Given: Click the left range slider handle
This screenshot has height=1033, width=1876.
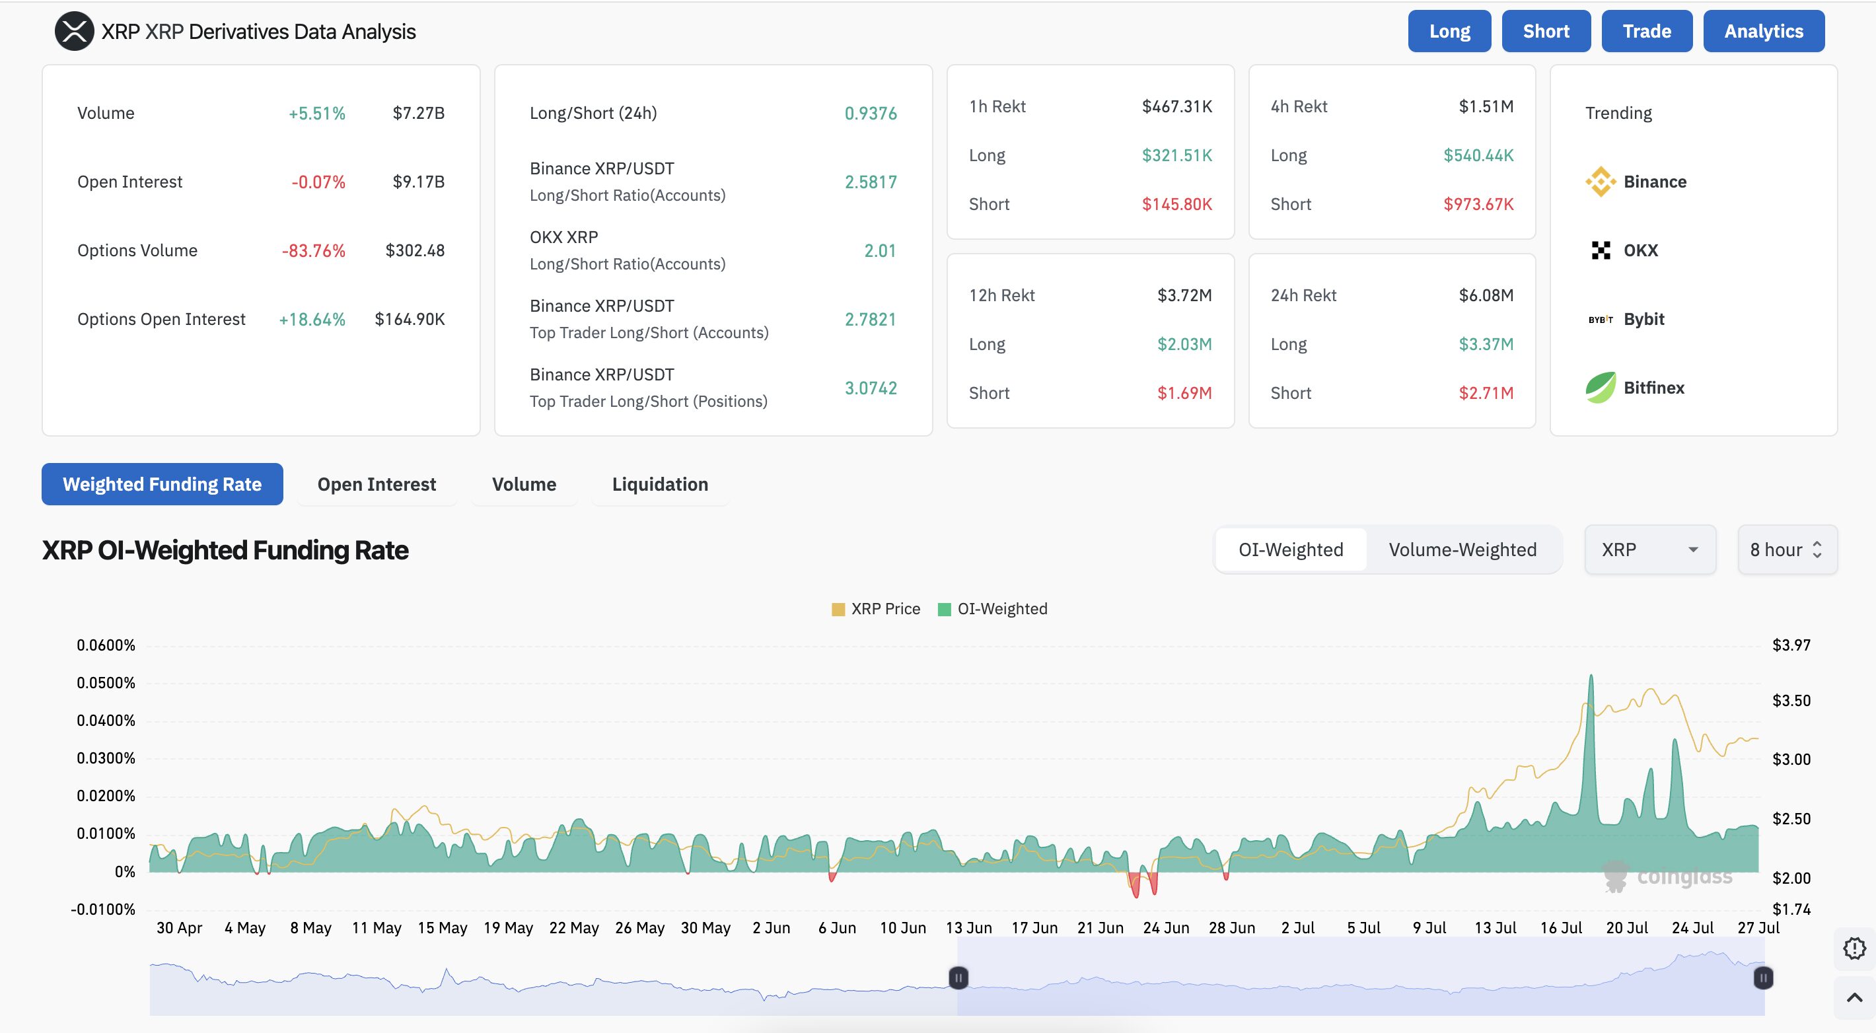Looking at the screenshot, I should [958, 978].
